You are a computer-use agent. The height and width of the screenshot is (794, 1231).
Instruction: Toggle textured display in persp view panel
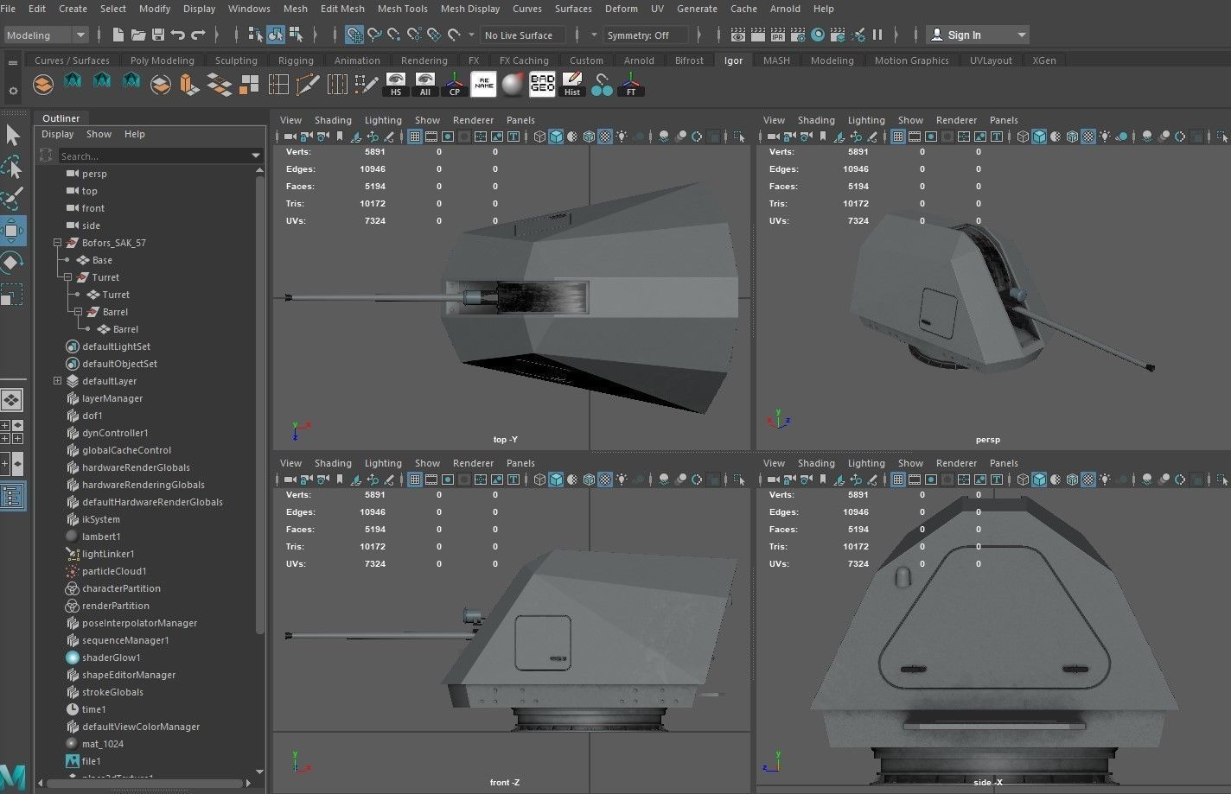tap(1088, 137)
